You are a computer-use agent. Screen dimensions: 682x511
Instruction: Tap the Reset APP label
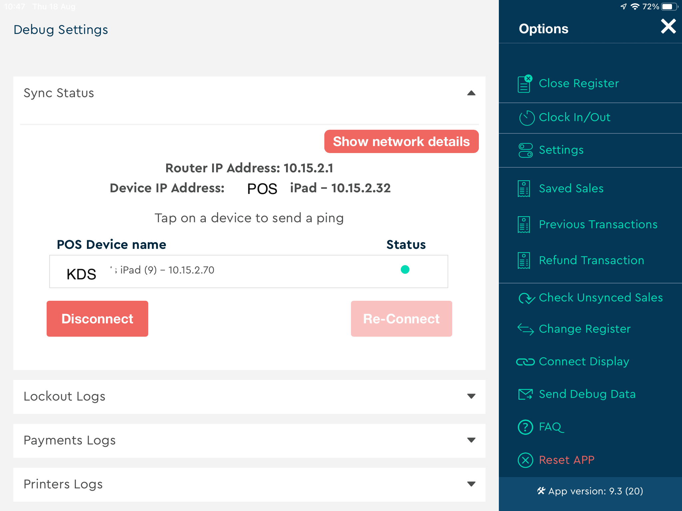[x=566, y=460]
